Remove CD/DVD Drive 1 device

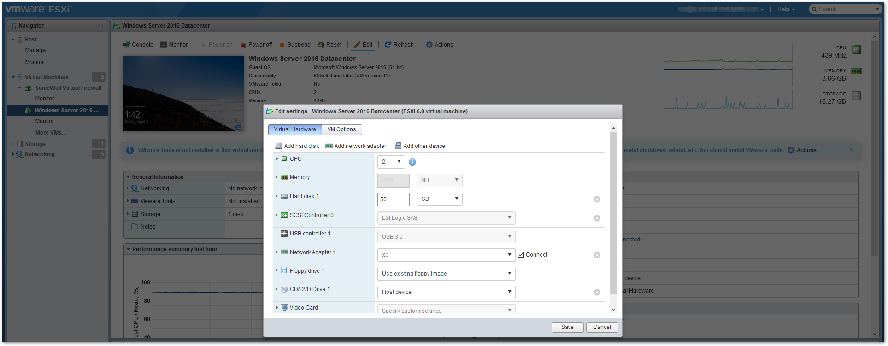pos(597,293)
